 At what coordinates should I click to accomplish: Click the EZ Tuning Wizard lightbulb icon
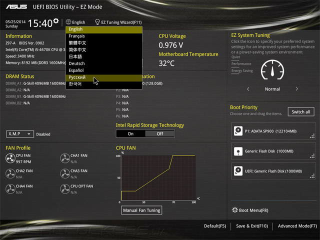(x=97, y=22)
